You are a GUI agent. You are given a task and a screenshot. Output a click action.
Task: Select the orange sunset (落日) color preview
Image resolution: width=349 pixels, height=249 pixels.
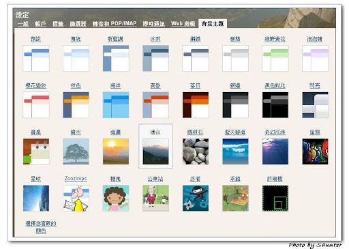point(196,105)
